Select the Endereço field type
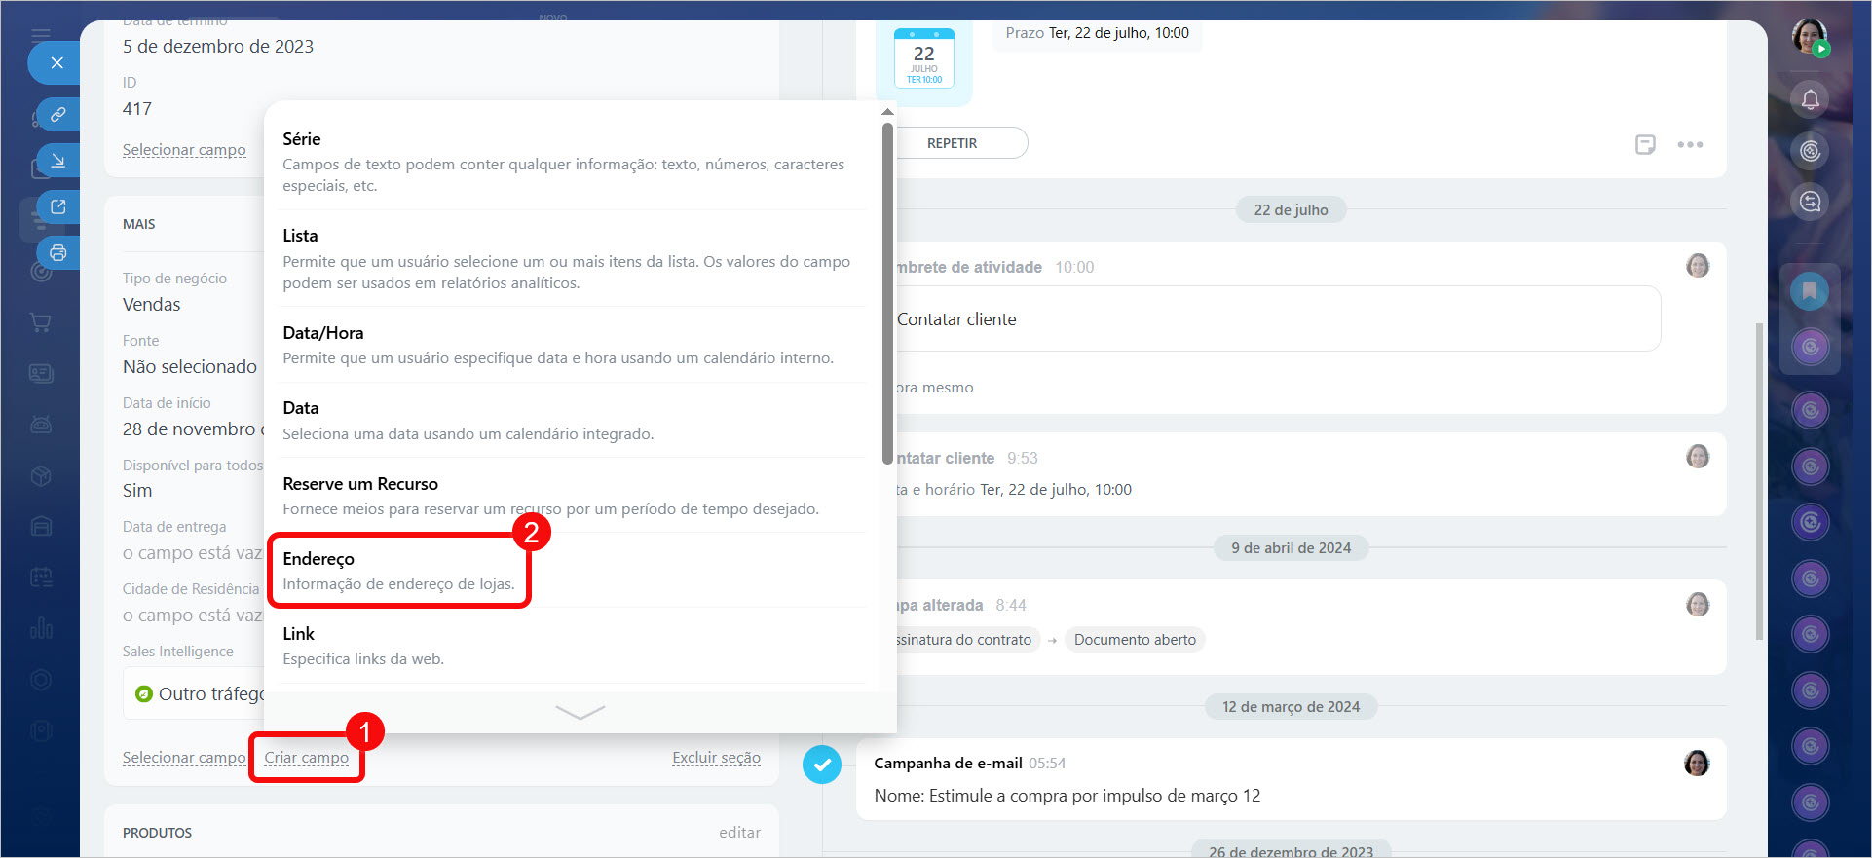The height and width of the screenshot is (858, 1872). [399, 571]
